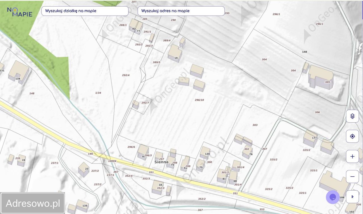Focus the 'Wyszukaj adres na mapie' field
Viewport: 363px width, 214px height.
click(181, 11)
